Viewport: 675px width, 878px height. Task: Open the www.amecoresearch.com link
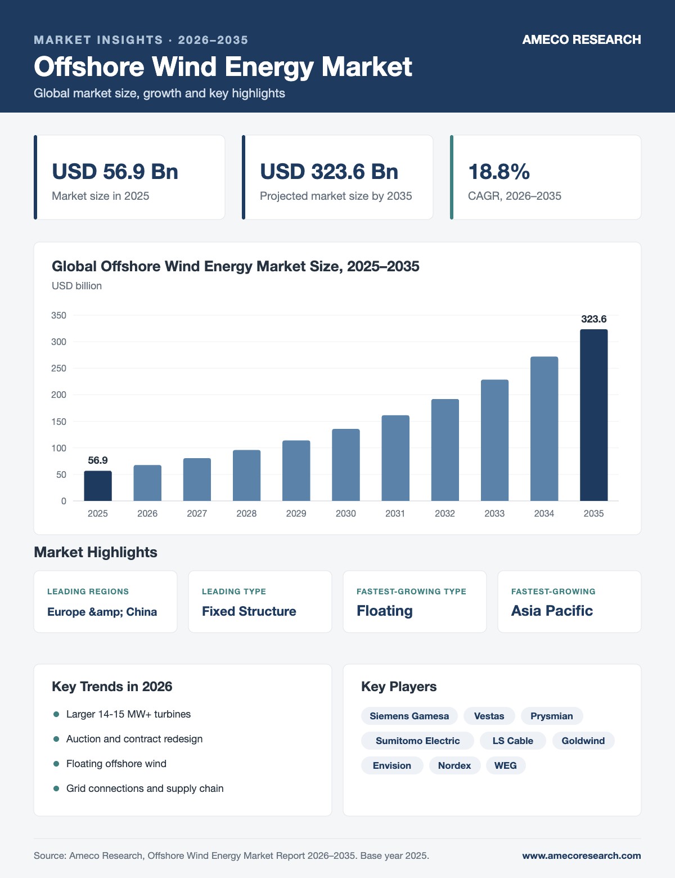582,855
